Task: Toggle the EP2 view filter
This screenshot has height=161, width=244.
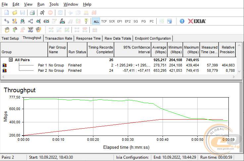Action: point(127,21)
